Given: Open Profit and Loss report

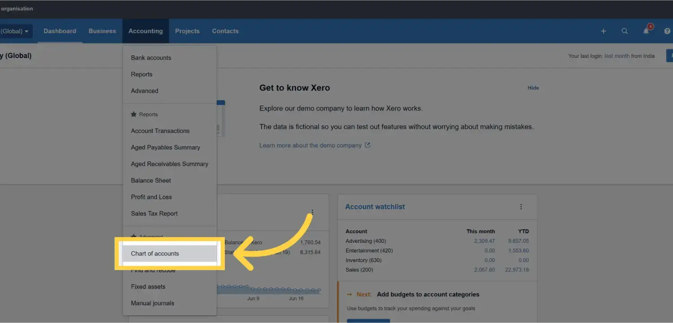Looking at the screenshot, I should pyautogui.click(x=170, y=197).
